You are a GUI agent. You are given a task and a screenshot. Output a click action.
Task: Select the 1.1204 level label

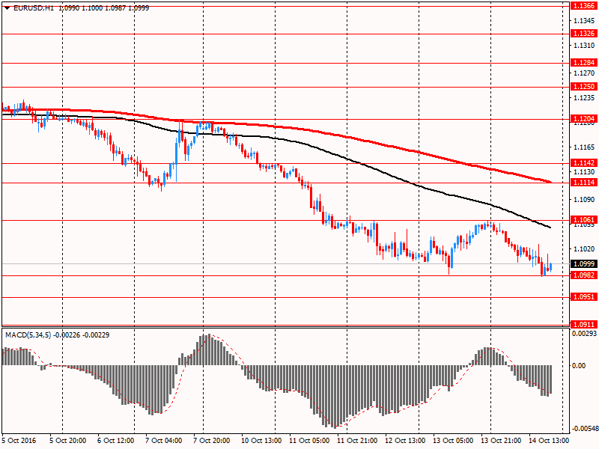[x=583, y=119]
